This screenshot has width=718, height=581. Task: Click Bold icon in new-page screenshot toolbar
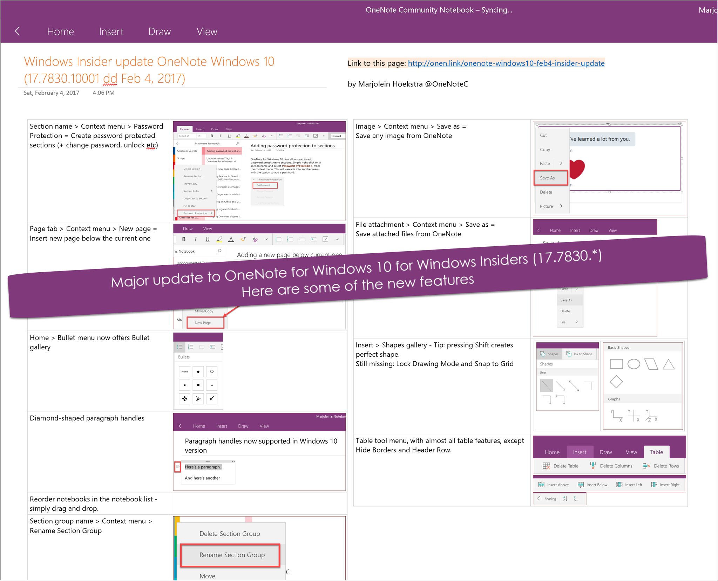(184, 239)
